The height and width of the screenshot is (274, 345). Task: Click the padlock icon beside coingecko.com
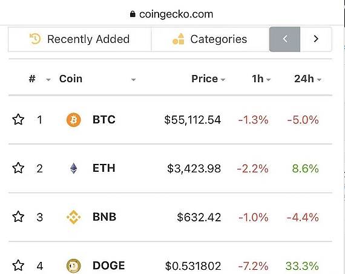click(133, 14)
